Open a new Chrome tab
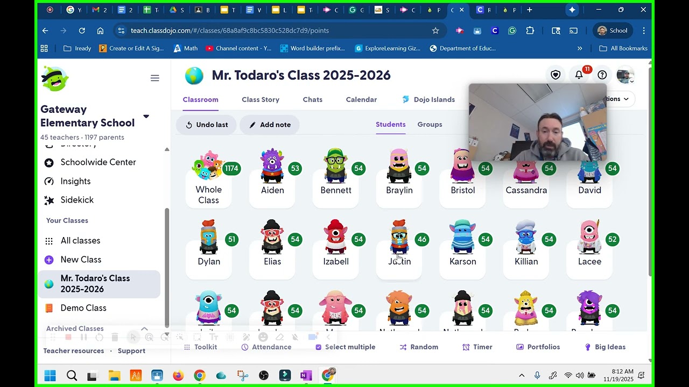Screen dimensions: 689x387 [530, 10]
